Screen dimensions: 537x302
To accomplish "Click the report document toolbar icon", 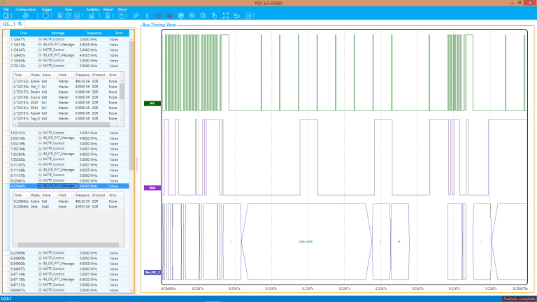I will pos(108,16).
